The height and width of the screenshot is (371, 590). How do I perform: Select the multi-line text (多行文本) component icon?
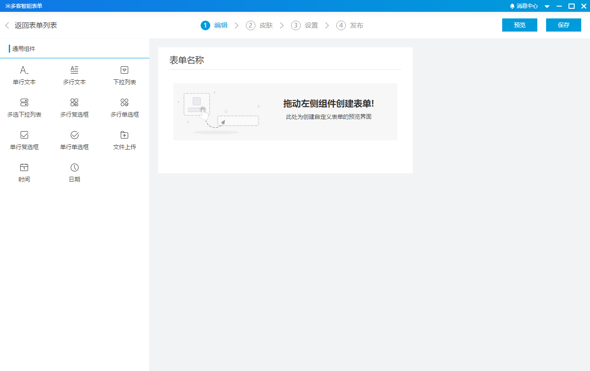click(74, 70)
